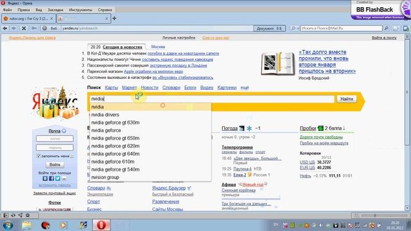Click the Opera Turbo icon in status bar
The image size is (411, 231).
tap(28, 216)
